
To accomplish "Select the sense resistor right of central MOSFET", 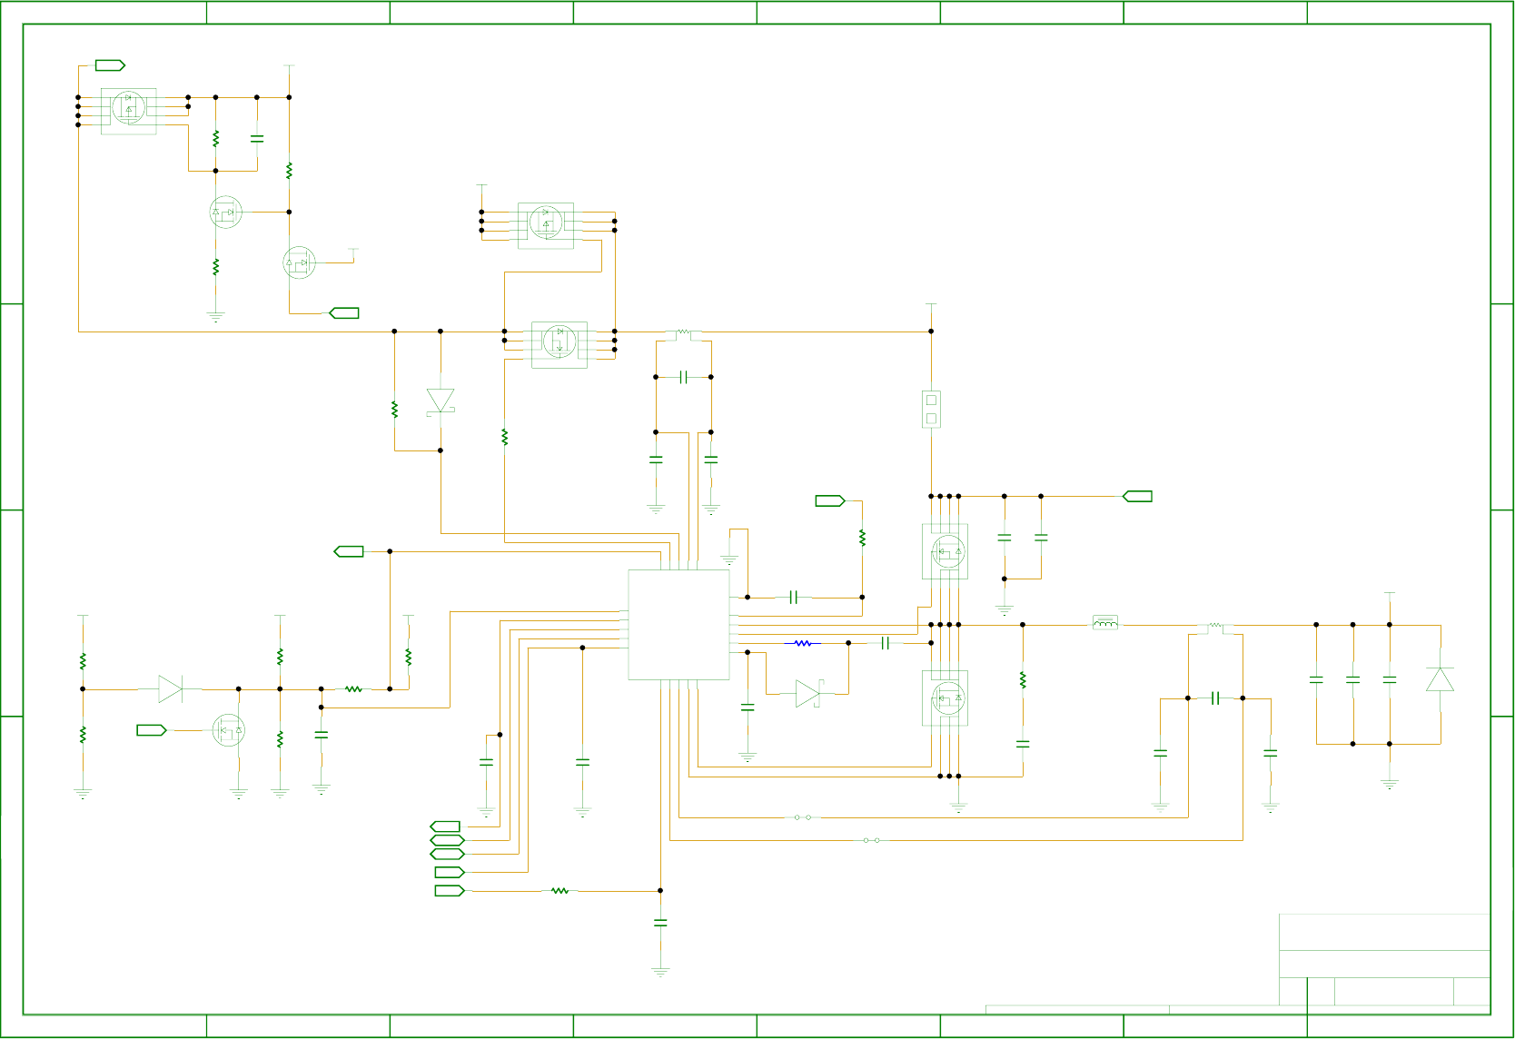I will coord(684,334).
